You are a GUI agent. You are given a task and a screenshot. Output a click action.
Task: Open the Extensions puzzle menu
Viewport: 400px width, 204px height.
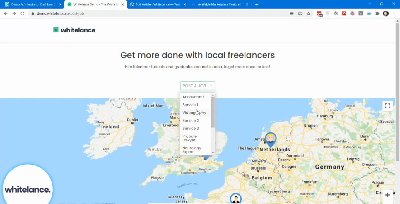(377, 13)
